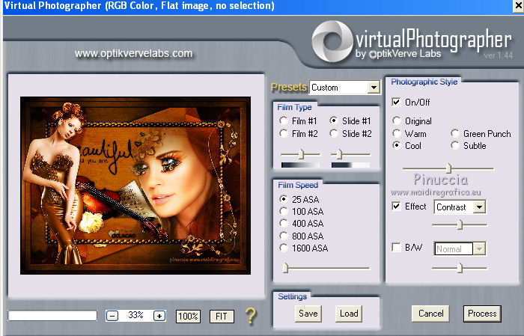Toggle the Effect checkbox
Viewport: 524px width, 336px height.
[x=396, y=206]
